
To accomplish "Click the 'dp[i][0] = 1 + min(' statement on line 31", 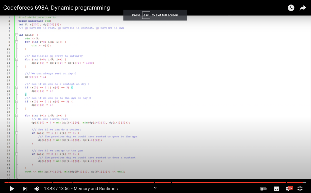I will coord(81,122).
